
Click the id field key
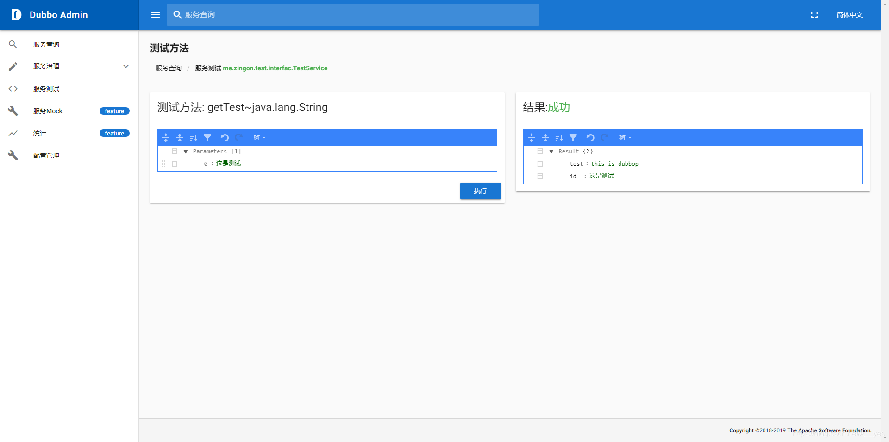coord(573,176)
